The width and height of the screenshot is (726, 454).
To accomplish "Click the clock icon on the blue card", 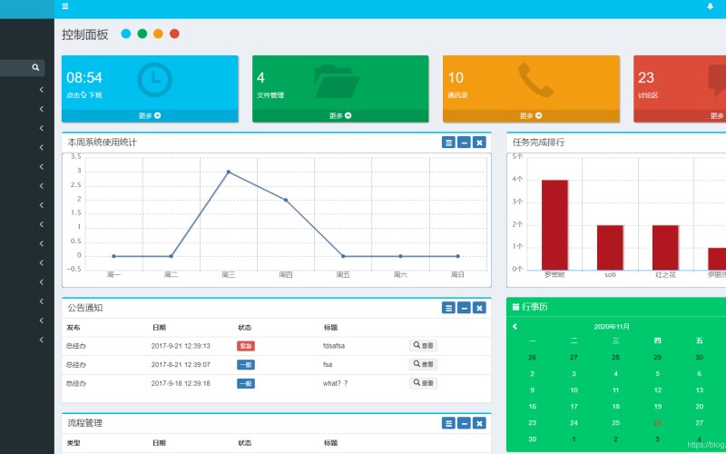I will (x=154, y=80).
